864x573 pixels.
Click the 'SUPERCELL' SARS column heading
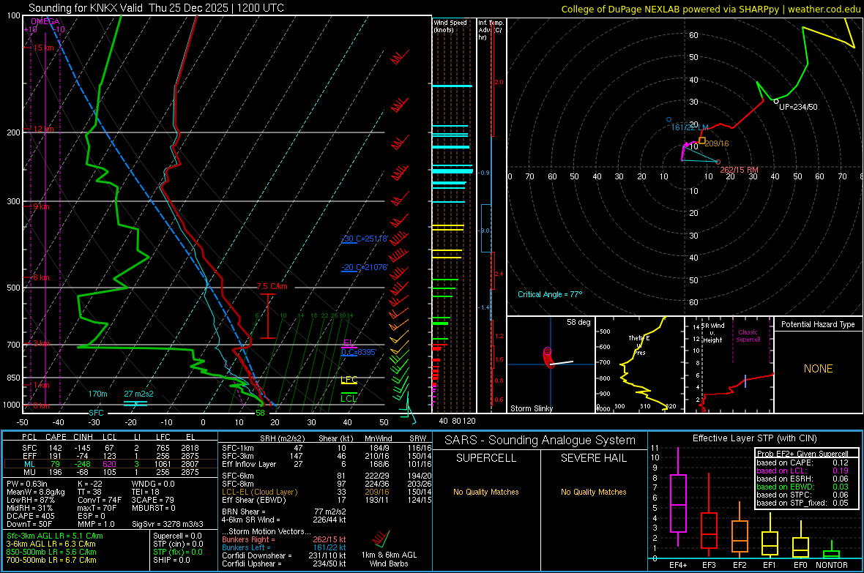tap(486, 458)
